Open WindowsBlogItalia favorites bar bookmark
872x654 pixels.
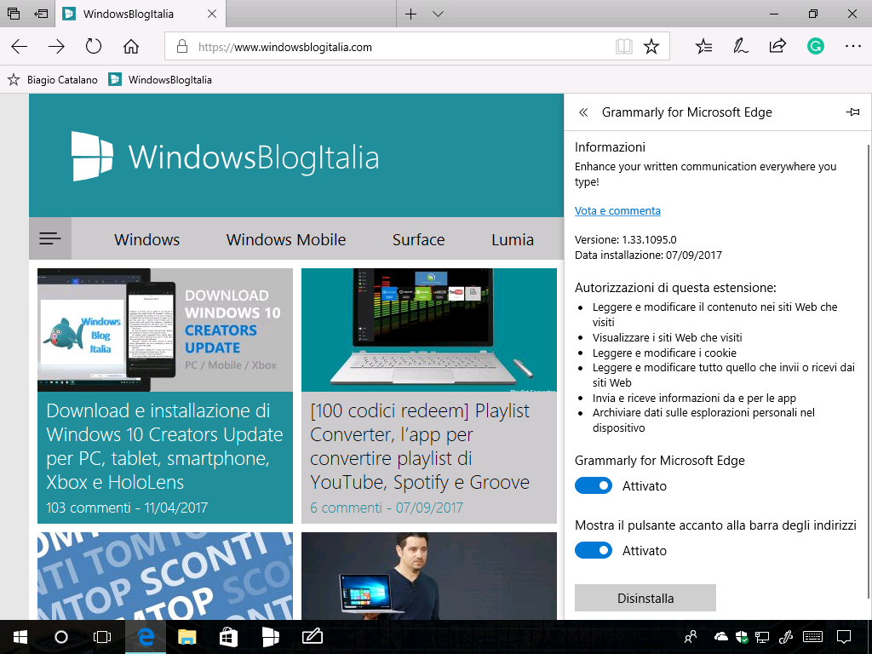160,80
